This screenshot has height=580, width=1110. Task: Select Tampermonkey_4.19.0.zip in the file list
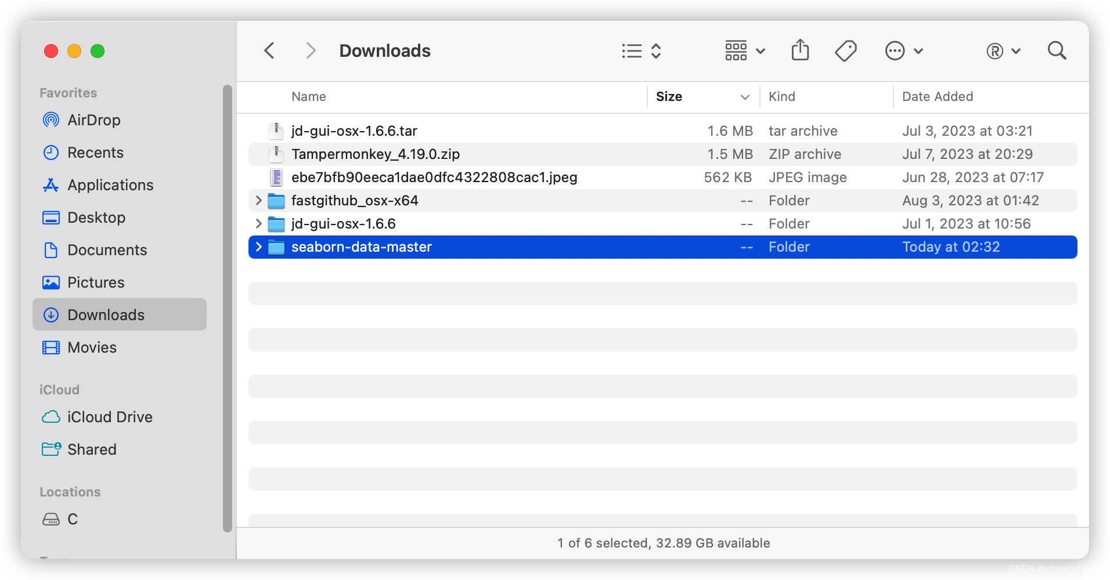[x=375, y=154]
